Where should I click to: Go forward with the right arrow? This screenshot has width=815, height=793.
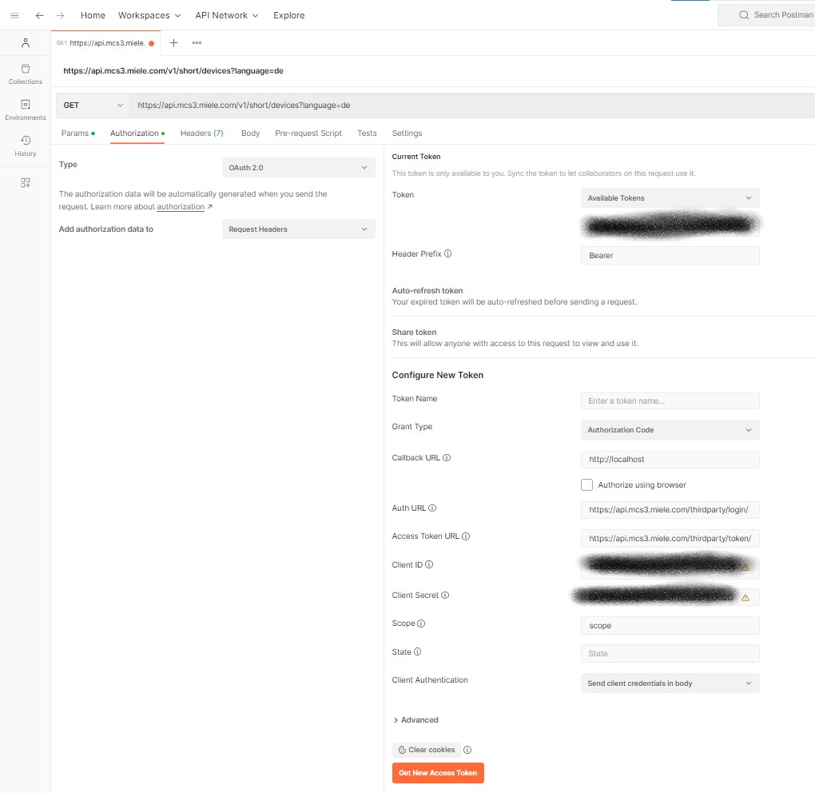coord(60,16)
